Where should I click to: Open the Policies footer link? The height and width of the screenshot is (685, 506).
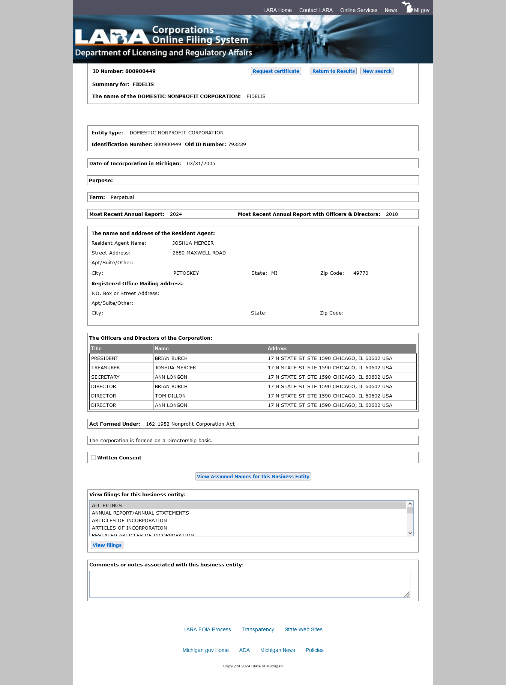314,650
